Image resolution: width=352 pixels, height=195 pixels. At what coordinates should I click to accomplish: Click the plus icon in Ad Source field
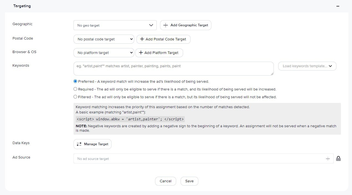pyautogui.click(x=328, y=159)
